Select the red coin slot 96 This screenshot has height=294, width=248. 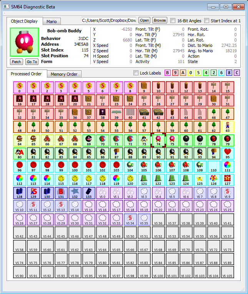pos(20,166)
